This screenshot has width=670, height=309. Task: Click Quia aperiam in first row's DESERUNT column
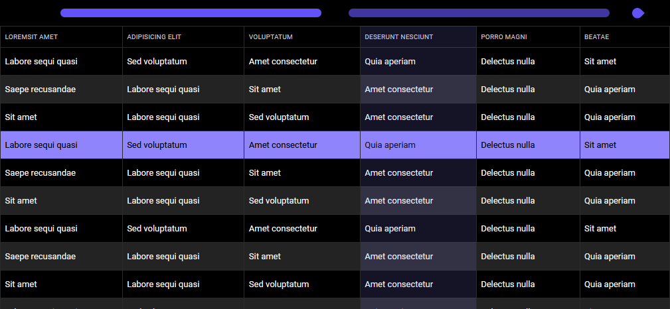pyautogui.click(x=390, y=62)
